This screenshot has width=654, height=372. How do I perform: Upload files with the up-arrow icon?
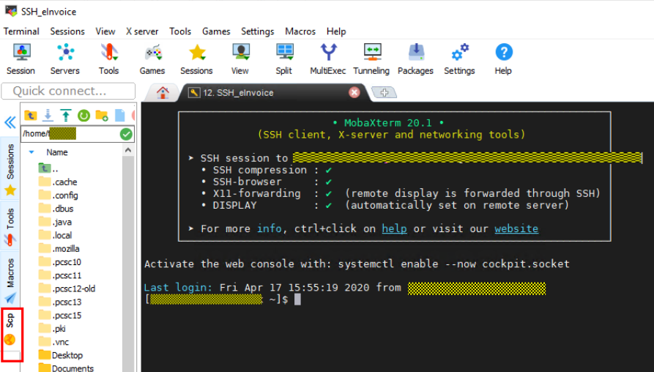[x=66, y=115]
